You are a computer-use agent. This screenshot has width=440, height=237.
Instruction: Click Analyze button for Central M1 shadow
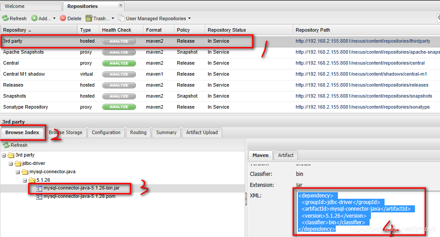[119, 74]
